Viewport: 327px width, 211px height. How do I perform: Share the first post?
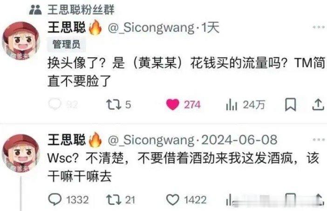tap(318, 104)
